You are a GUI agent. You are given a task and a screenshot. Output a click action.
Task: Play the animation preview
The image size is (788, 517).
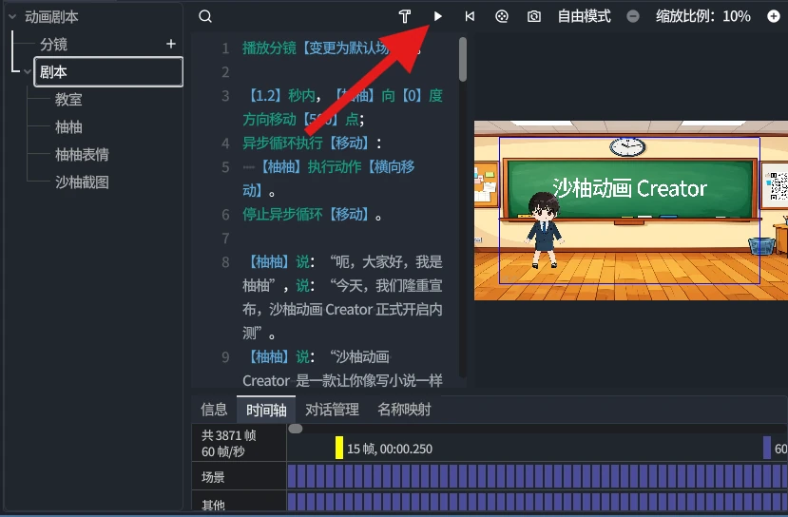(x=437, y=16)
